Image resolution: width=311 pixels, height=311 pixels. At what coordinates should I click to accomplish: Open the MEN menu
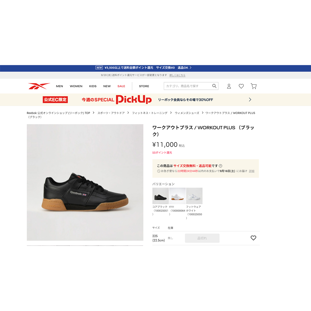(59, 86)
